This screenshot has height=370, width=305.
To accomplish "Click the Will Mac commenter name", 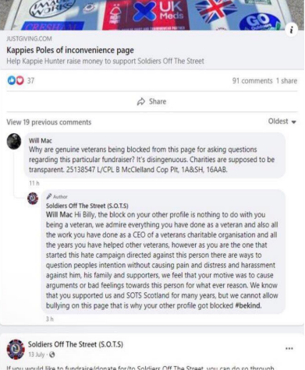I will click(x=41, y=140).
